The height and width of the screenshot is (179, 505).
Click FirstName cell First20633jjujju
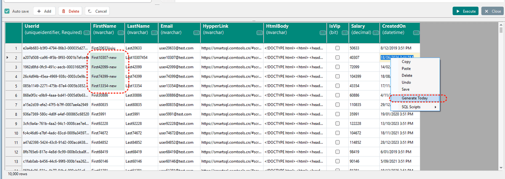[x=106, y=48]
